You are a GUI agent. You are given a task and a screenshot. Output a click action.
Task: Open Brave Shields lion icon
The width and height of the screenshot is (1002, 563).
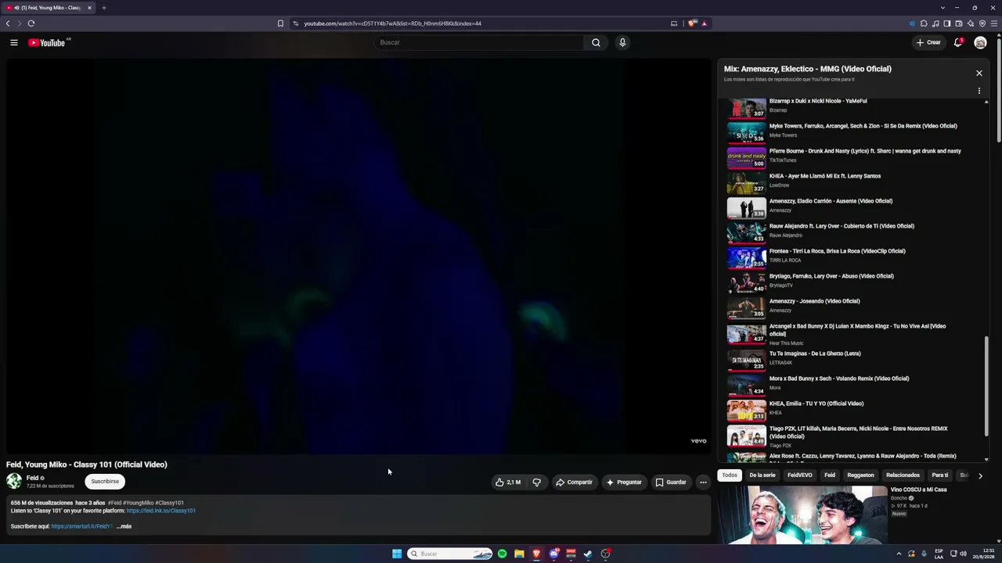click(x=692, y=23)
